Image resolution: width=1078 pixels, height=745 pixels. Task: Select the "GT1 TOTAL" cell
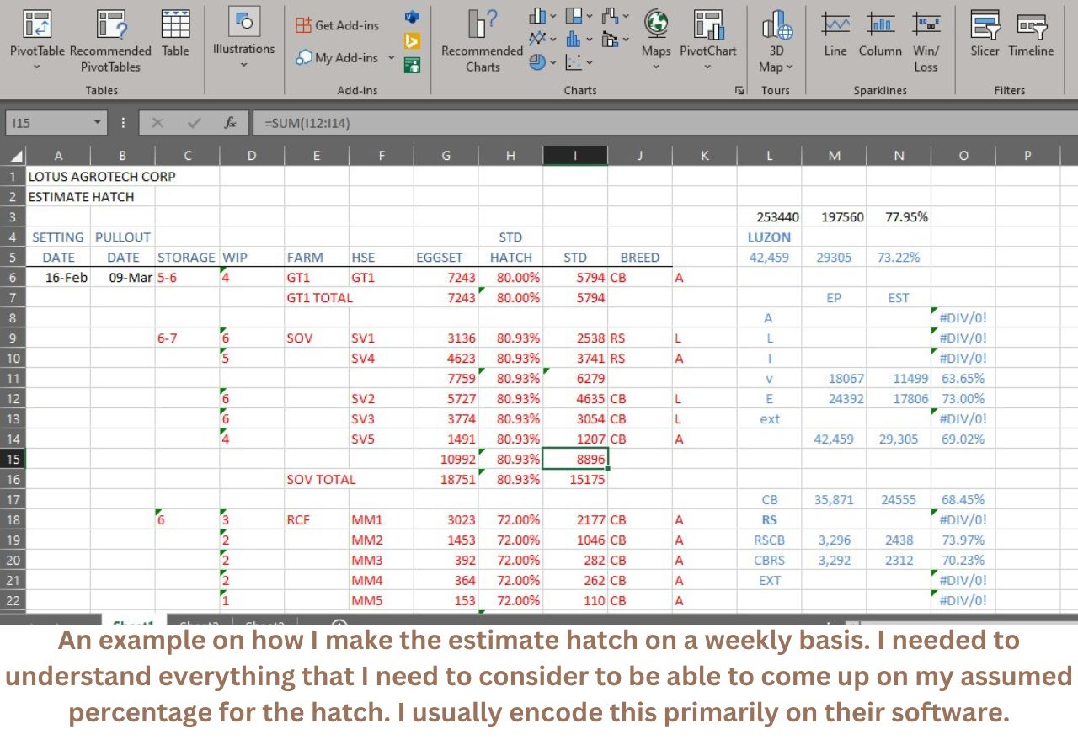(x=319, y=297)
